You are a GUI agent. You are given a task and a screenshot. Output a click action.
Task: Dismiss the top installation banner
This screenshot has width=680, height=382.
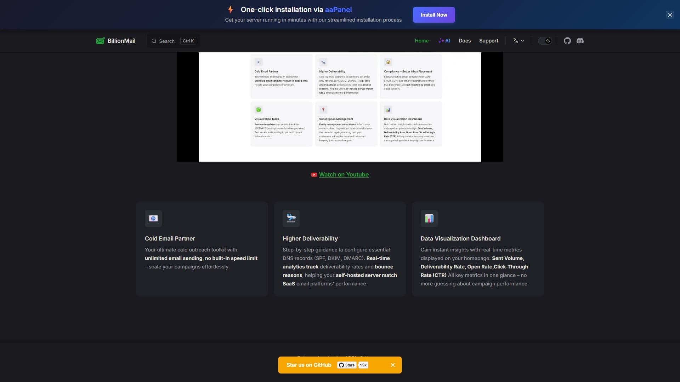pos(670,15)
